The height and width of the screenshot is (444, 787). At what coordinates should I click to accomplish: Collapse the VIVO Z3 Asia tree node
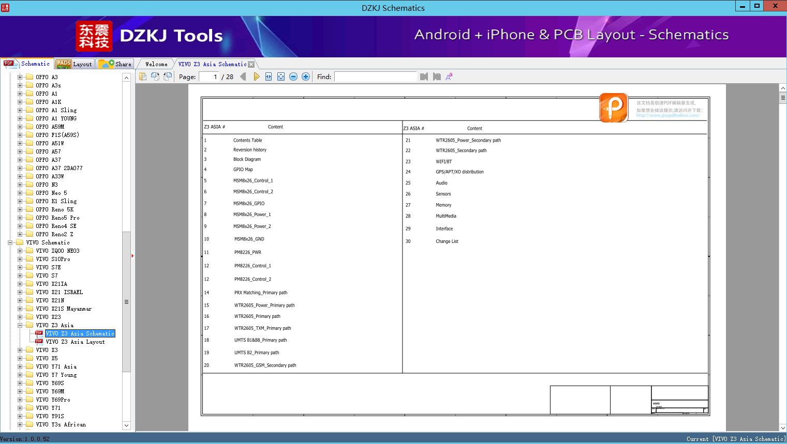tap(20, 325)
